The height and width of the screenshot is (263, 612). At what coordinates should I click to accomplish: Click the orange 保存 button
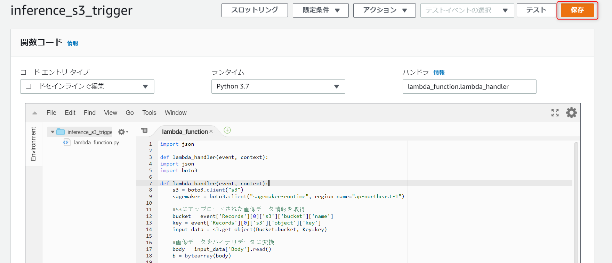(x=577, y=10)
